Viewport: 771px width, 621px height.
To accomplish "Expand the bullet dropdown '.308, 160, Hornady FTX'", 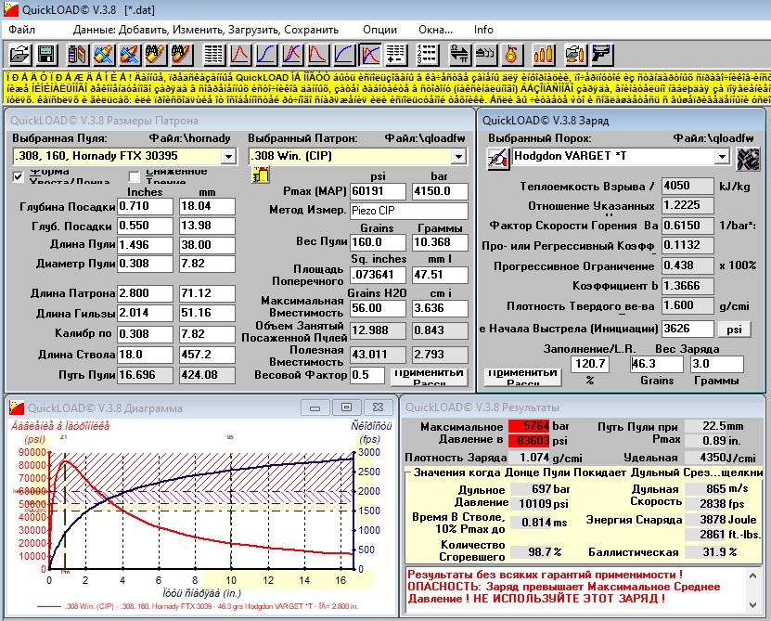I will click(228, 156).
